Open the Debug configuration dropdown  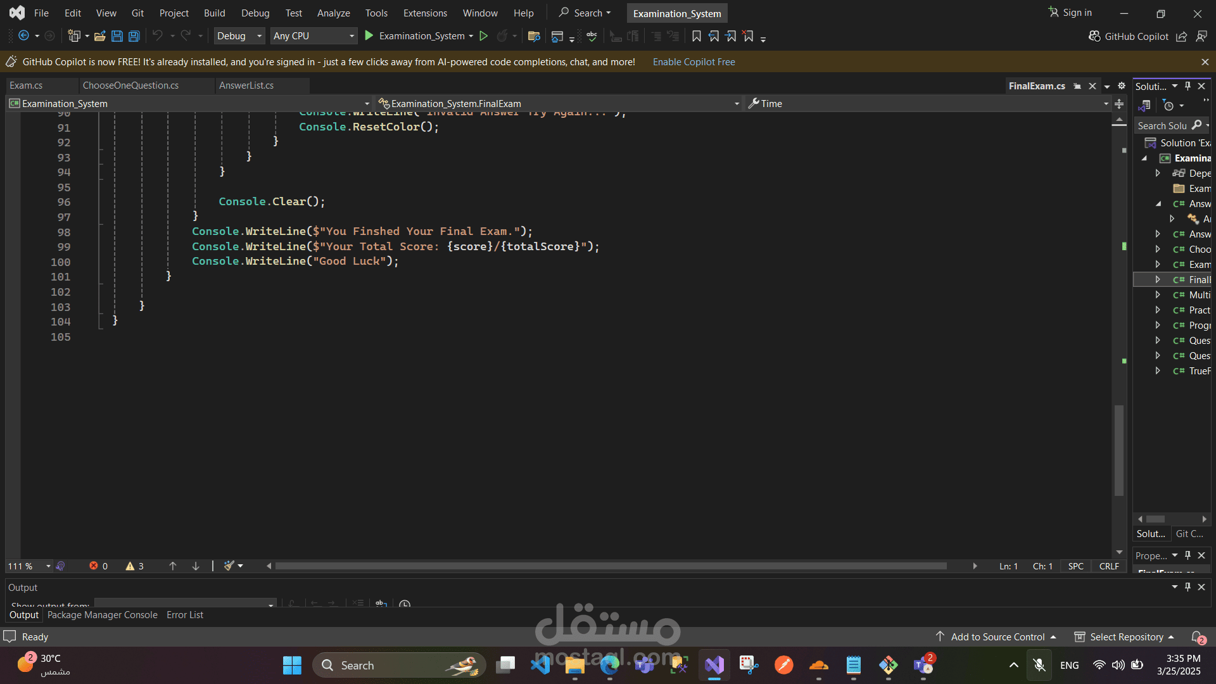[x=239, y=36]
